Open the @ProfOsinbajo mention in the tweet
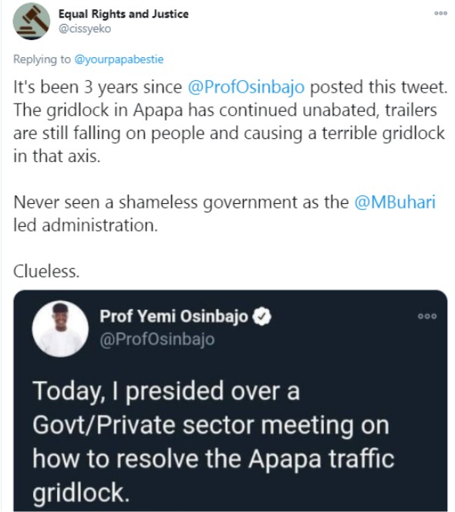The image size is (455, 512). (246, 87)
